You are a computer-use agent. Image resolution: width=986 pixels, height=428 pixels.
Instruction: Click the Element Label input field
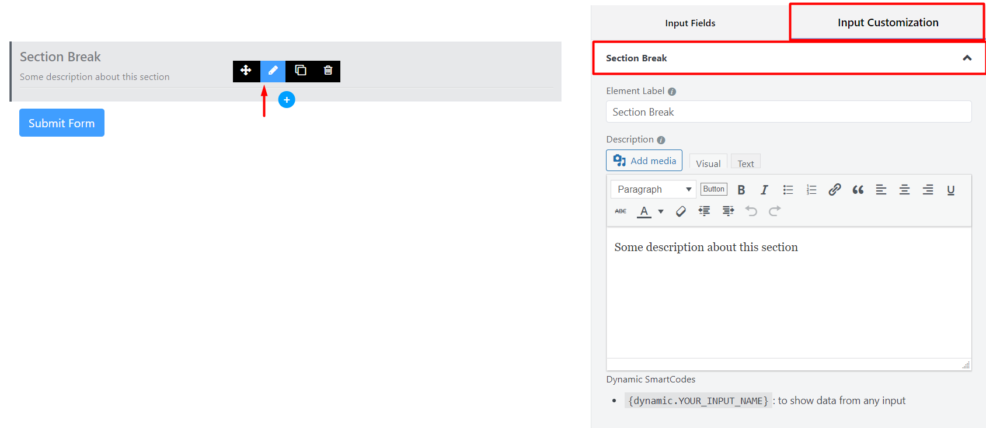788,112
